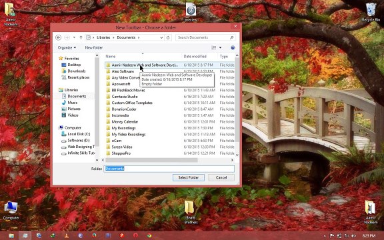Select the ShopperPro folder icon
Image resolution: width=384 pixels, height=240 pixels.
tap(108, 153)
